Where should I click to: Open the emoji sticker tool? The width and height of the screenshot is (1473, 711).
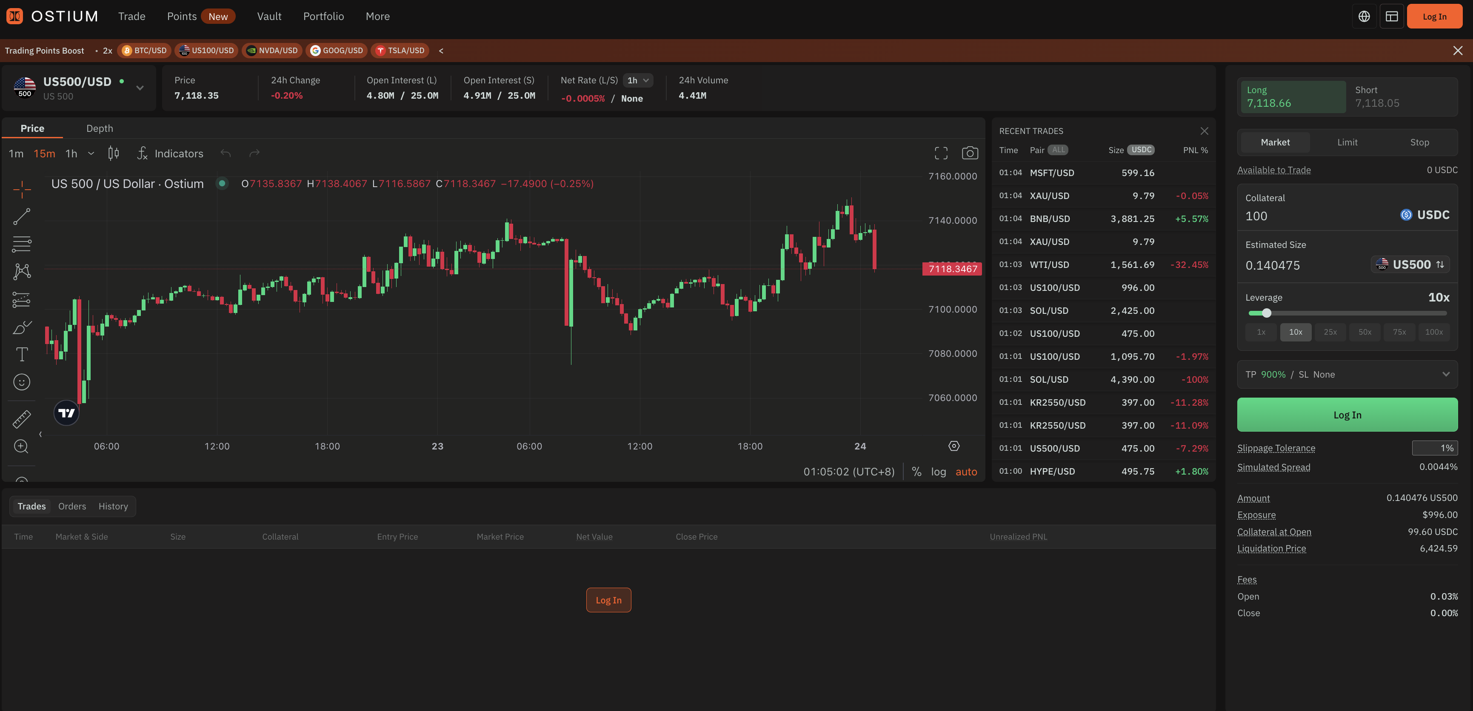click(x=22, y=382)
